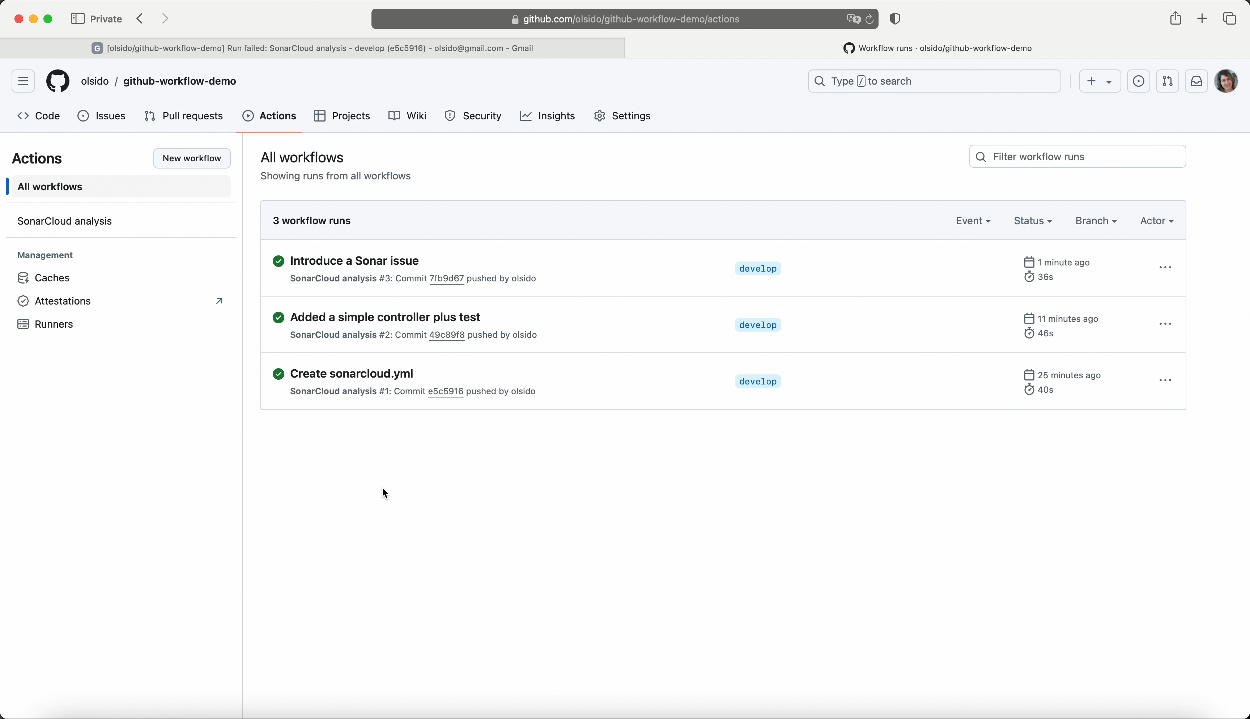Click the New workflow button
Image resolution: width=1250 pixels, height=719 pixels.
(x=192, y=158)
